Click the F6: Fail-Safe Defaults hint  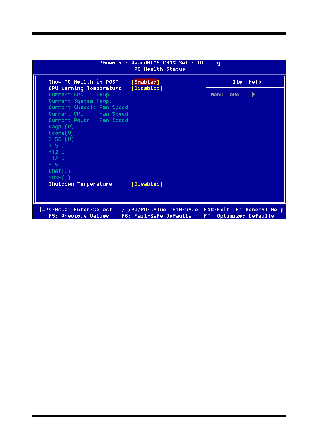(156, 216)
